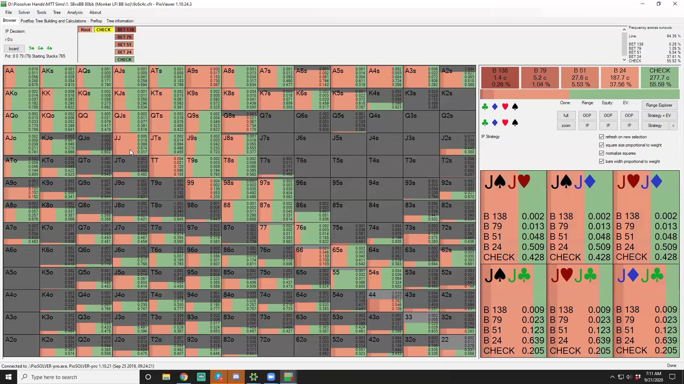
Task: Click the heart suit icon in the top row
Action: pyautogui.click(x=505, y=107)
